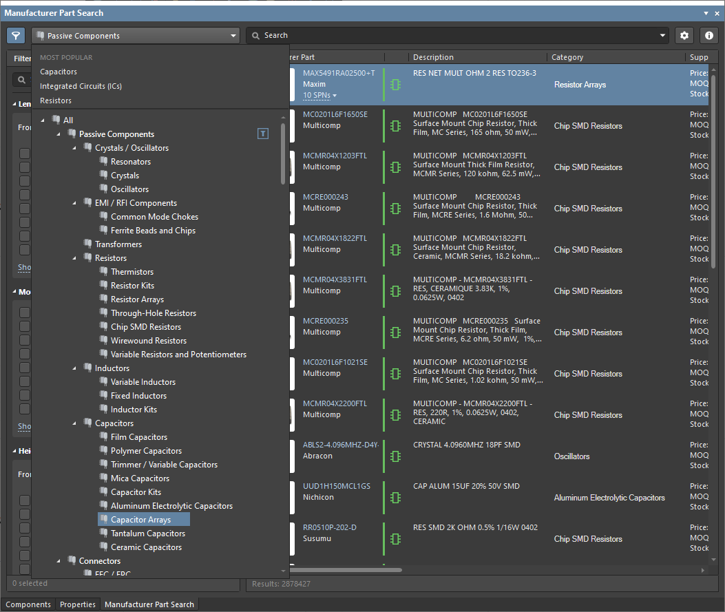Click component icon for MCMR04X2200FTL row
Viewport: 725px width, 612px height.
tap(395, 415)
